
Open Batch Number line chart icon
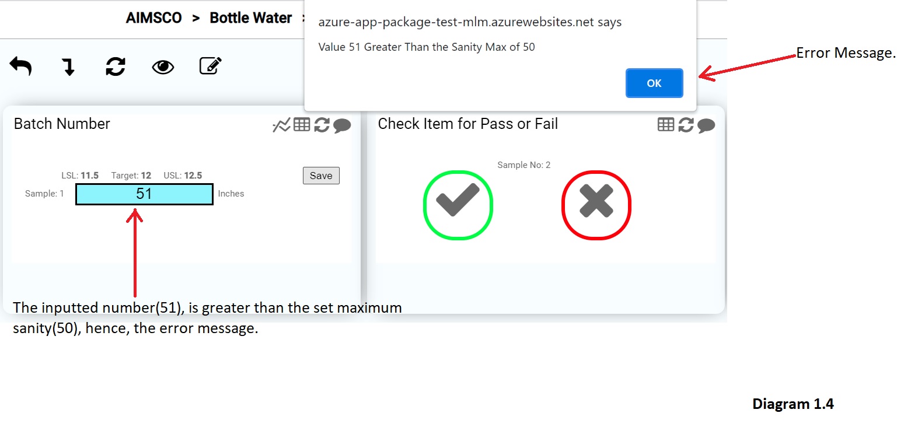281,125
